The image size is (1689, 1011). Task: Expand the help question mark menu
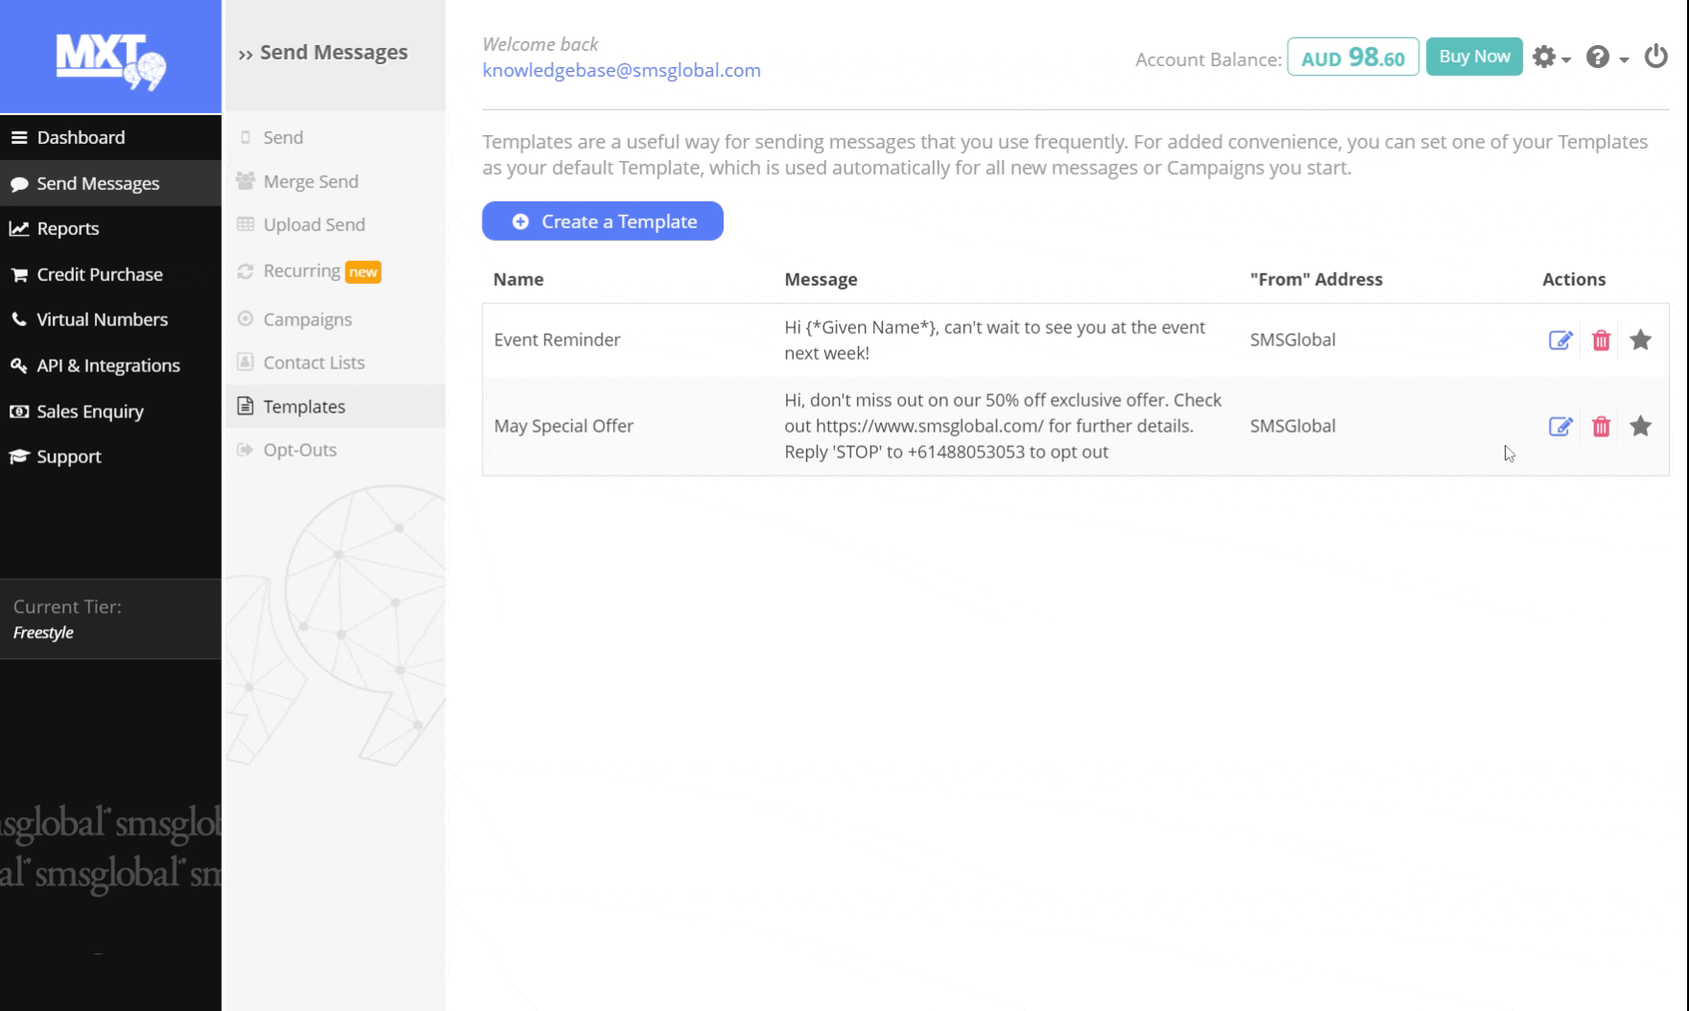[1606, 58]
